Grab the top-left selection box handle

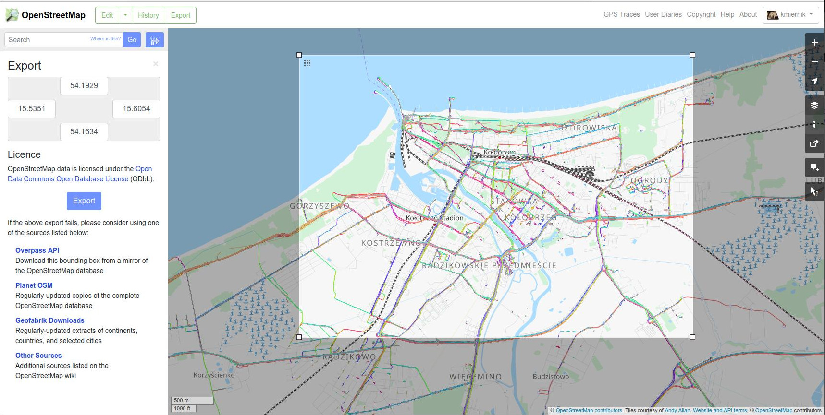tap(299, 55)
